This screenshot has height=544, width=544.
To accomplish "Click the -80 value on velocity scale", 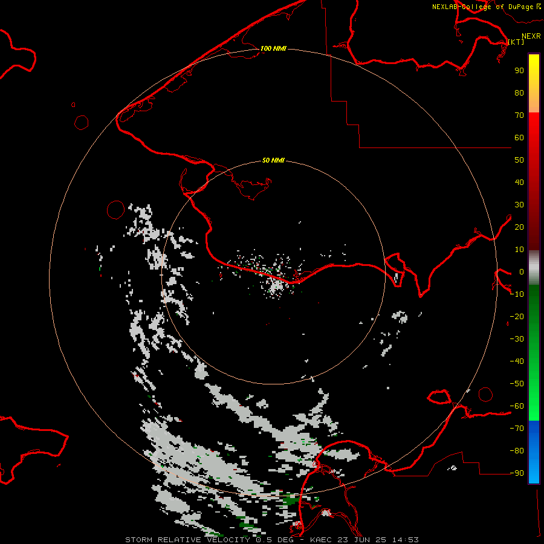I will click(x=517, y=451).
